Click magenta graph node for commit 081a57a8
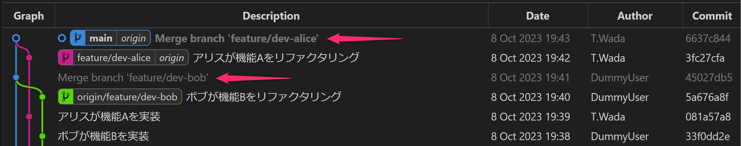This screenshot has width=741, height=146. pyautogui.click(x=29, y=117)
